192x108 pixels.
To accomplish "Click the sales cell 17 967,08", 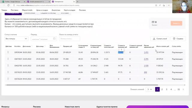I will (x=67, y=72).
